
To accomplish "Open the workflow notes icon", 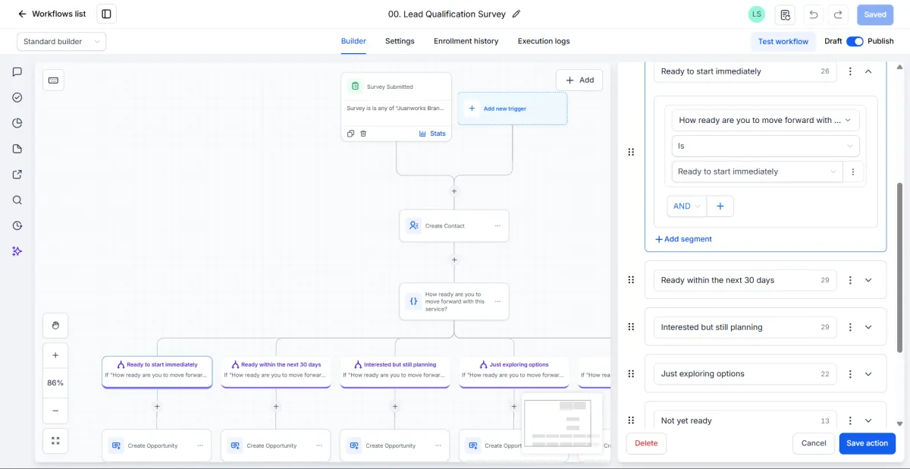I will 785,14.
